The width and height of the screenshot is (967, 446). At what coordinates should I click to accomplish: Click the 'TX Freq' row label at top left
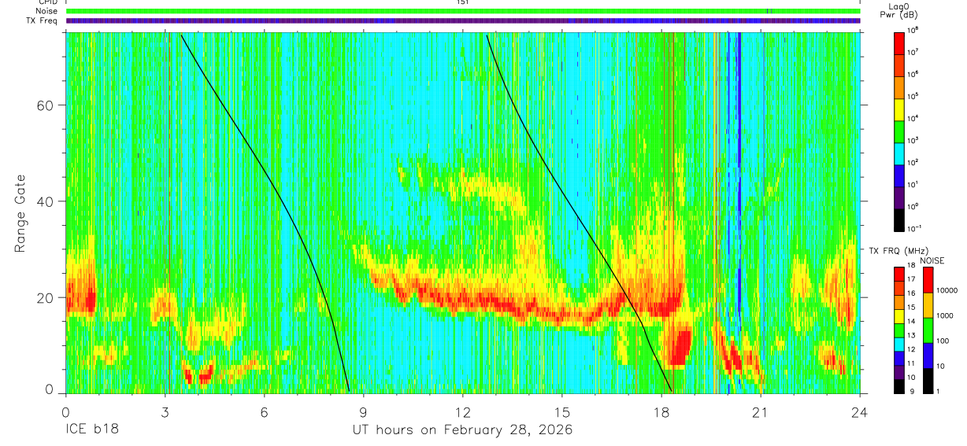tap(43, 21)
